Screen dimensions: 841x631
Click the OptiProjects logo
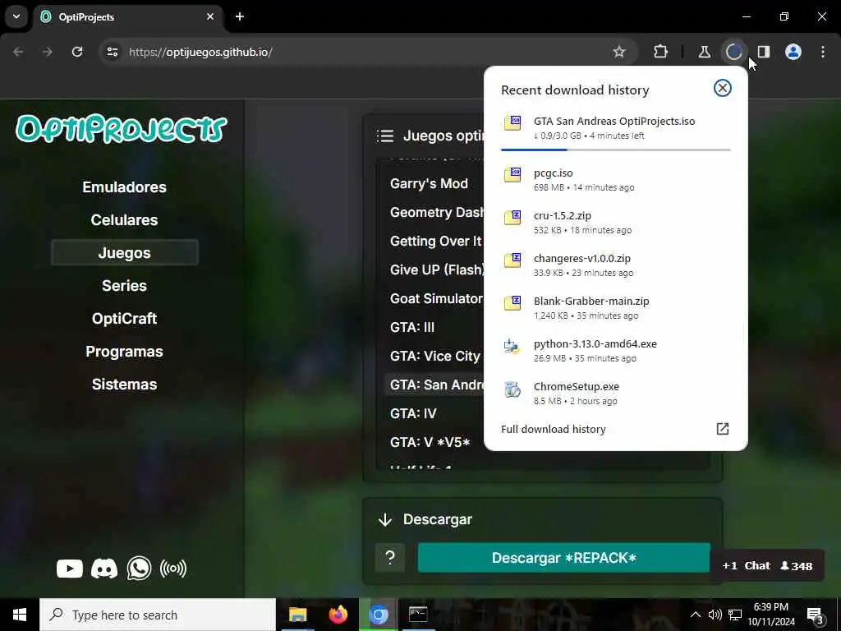122,129
